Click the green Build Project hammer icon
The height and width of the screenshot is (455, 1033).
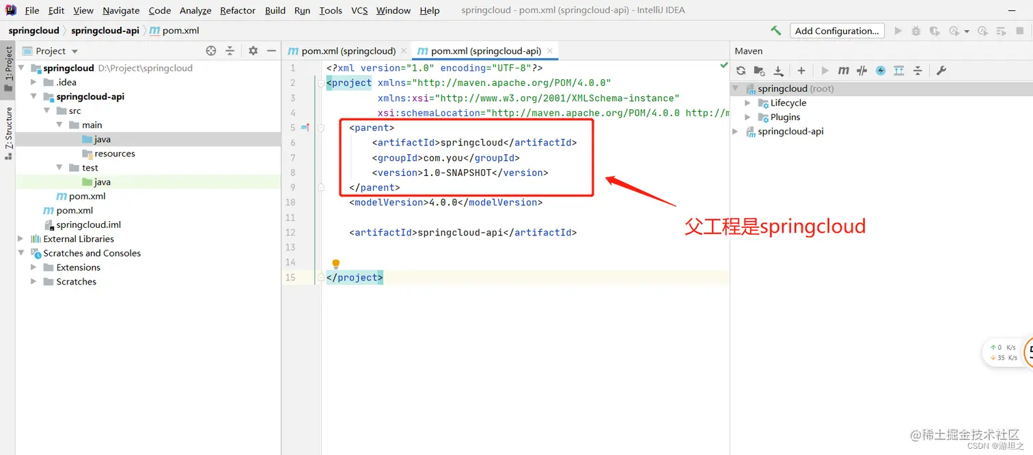click(775, 31)
